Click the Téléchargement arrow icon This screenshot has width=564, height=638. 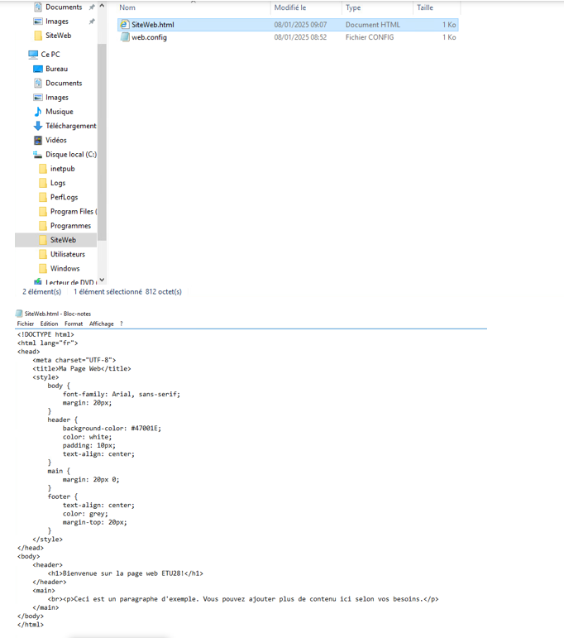click(x=38, y=126)
